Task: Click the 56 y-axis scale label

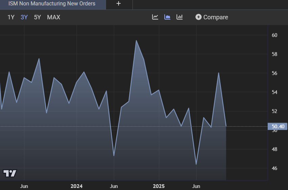Action: click(274, 73)
